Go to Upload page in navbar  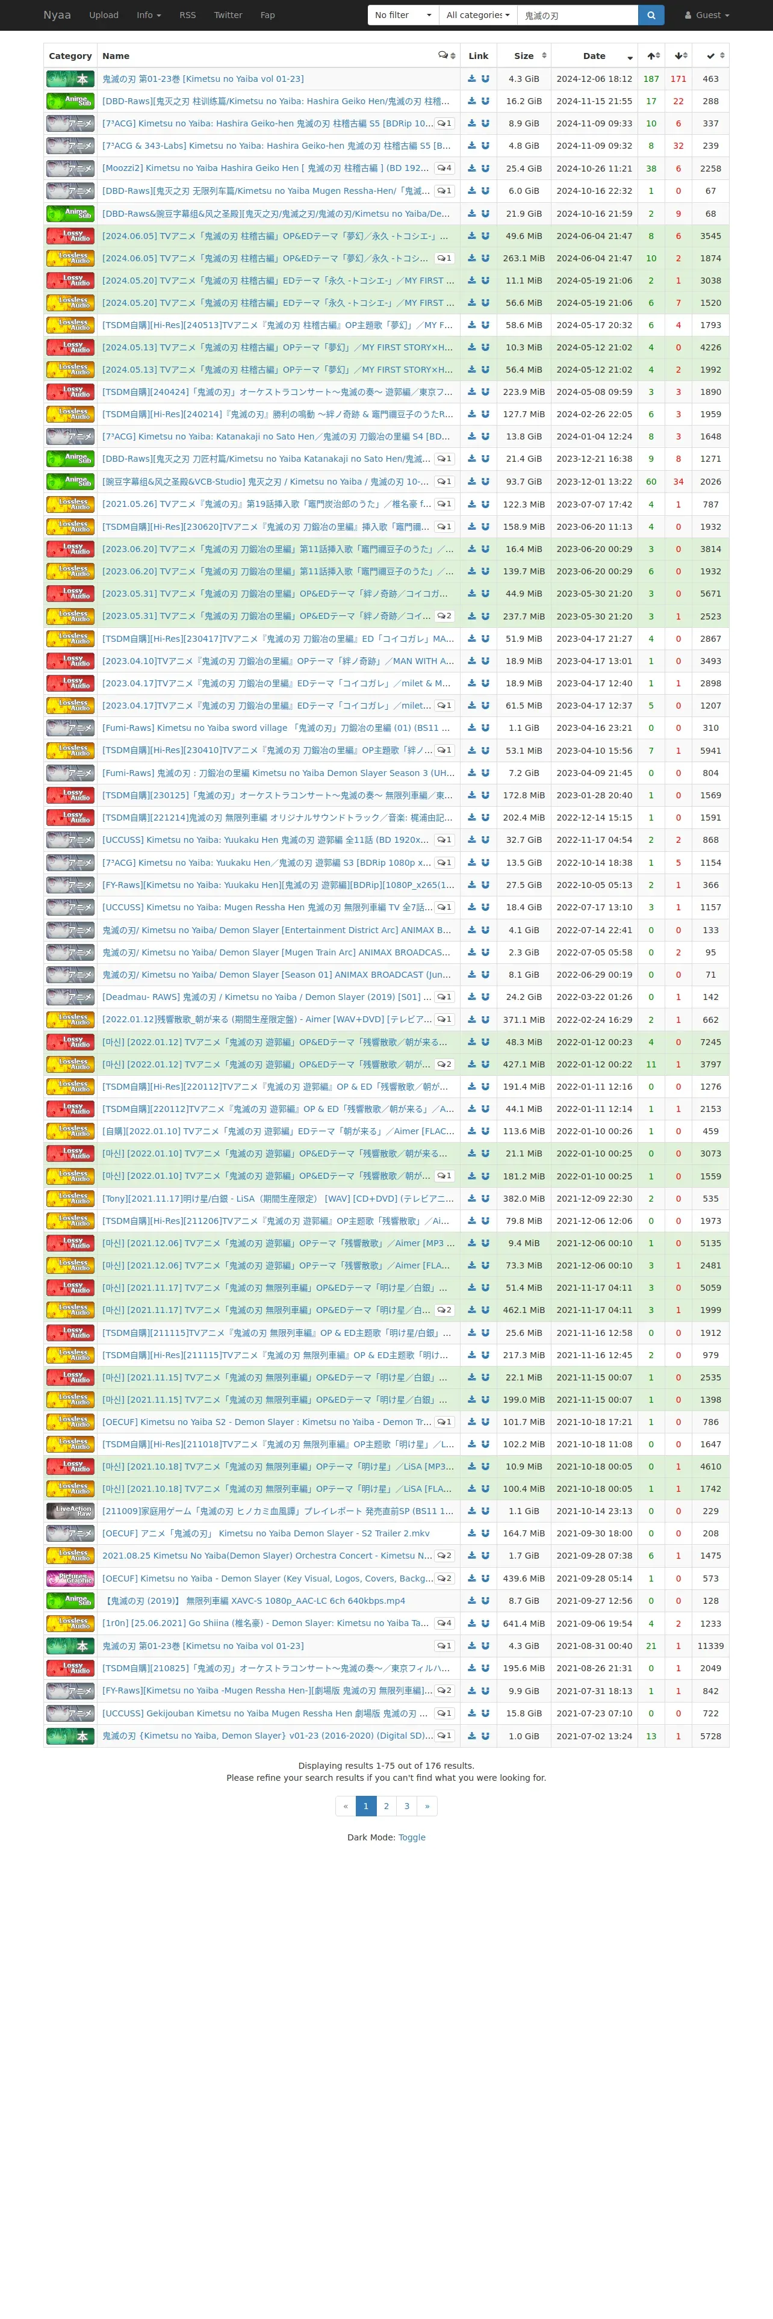coord(104,15)
